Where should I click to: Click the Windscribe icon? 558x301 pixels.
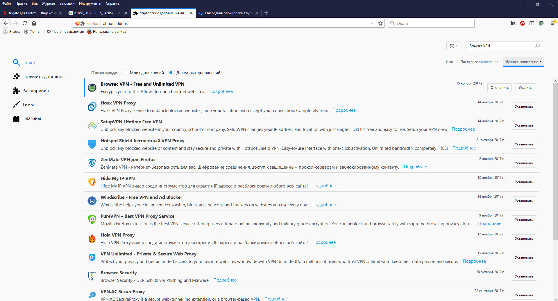[x=92, y=201]
